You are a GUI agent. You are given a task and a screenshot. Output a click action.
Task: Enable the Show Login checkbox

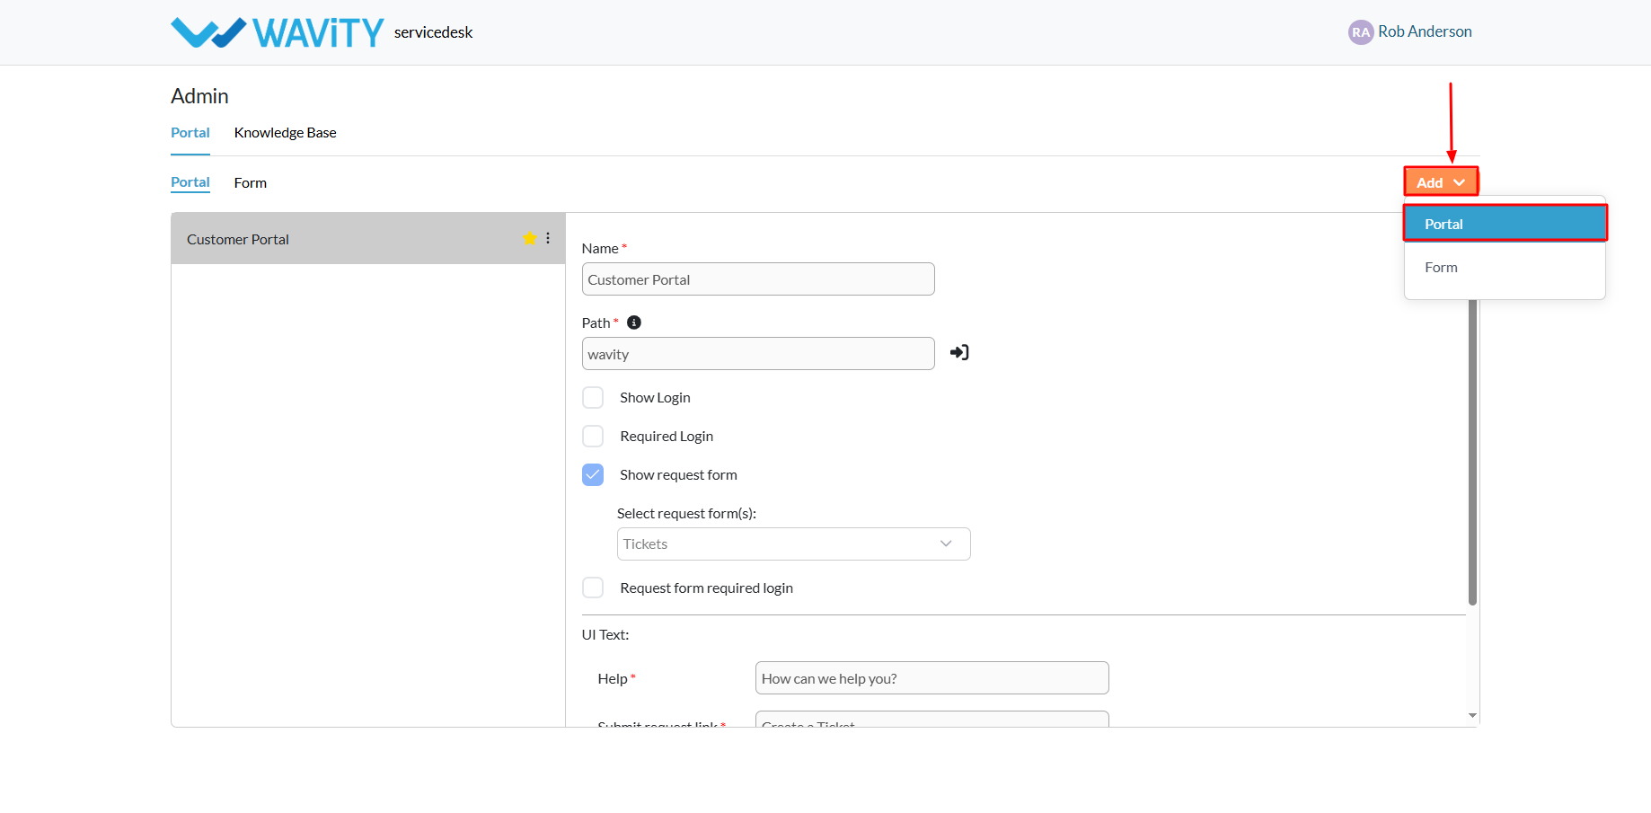coord(593,397)
